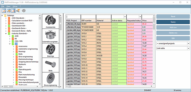Click the Accessories fitting thumbnail
This screenshot has height=92, width=191.
51,22
